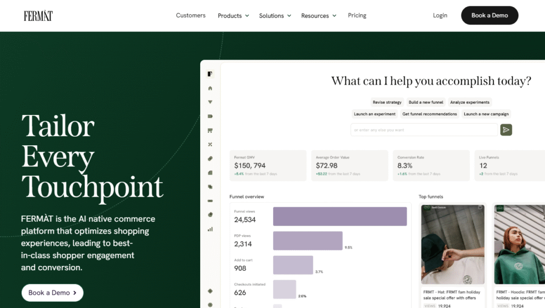
Task: Click the black Book a Demo header button
Action: 490,15
